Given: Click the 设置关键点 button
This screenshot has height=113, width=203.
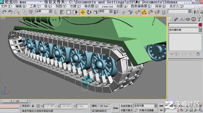Looking at the screenshot, I should coord(126,110).
